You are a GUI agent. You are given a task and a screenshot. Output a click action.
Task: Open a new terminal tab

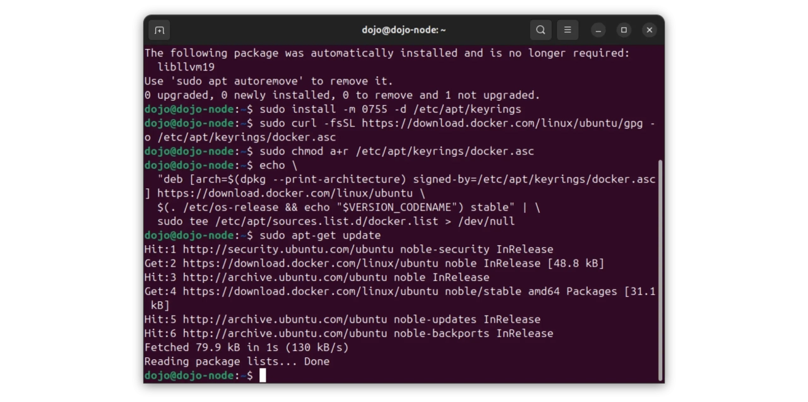pyautogui.click(x=160, y=30)
